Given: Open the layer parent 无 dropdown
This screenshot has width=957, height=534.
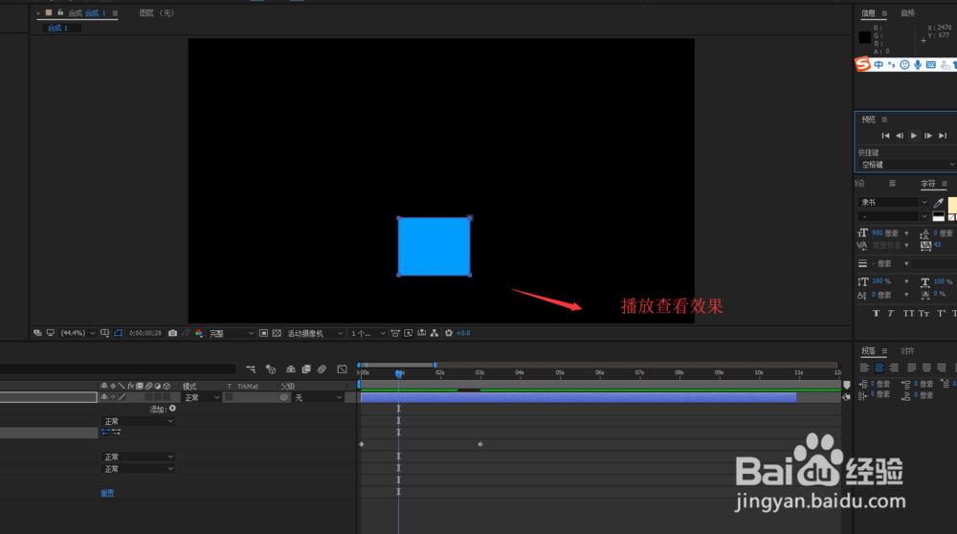Looking at the screenshot, I should click(x=319, y=397).
